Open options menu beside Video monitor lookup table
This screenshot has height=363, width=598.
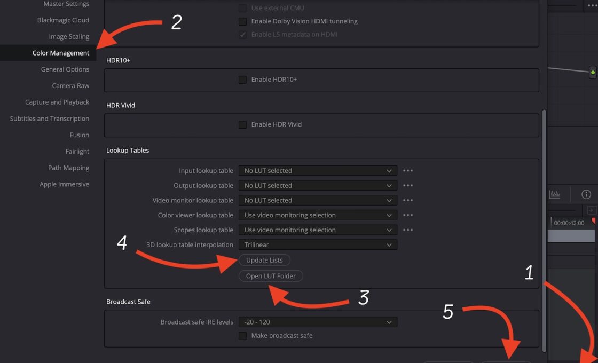coord(408,200)
